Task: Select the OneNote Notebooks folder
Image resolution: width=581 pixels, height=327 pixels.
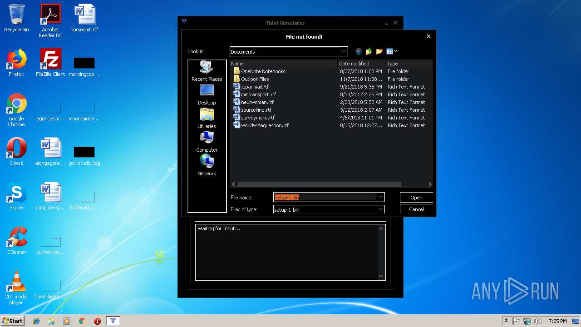Action: [x=259, y=71]
